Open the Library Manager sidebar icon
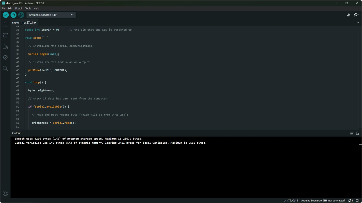Viewport: 362px width, 203px height. click(5, 46)
